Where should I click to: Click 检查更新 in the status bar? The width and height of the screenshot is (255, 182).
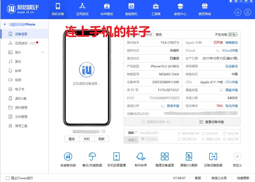pyautogui.click(x=243, y=178)
